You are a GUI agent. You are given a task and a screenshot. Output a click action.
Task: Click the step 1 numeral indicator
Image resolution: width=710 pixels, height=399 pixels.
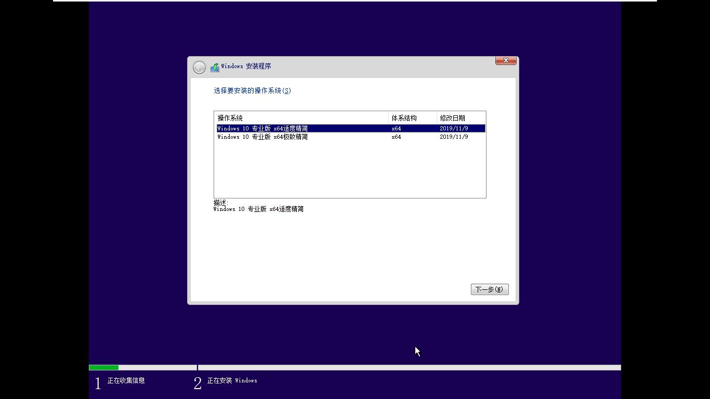[97, 382]
